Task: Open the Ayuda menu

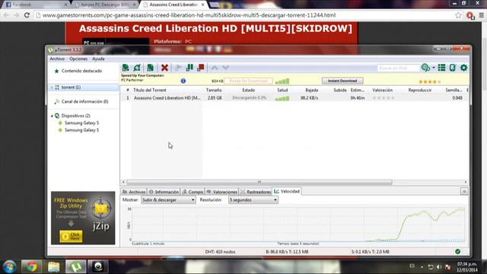Action: (x=98, y=59)
